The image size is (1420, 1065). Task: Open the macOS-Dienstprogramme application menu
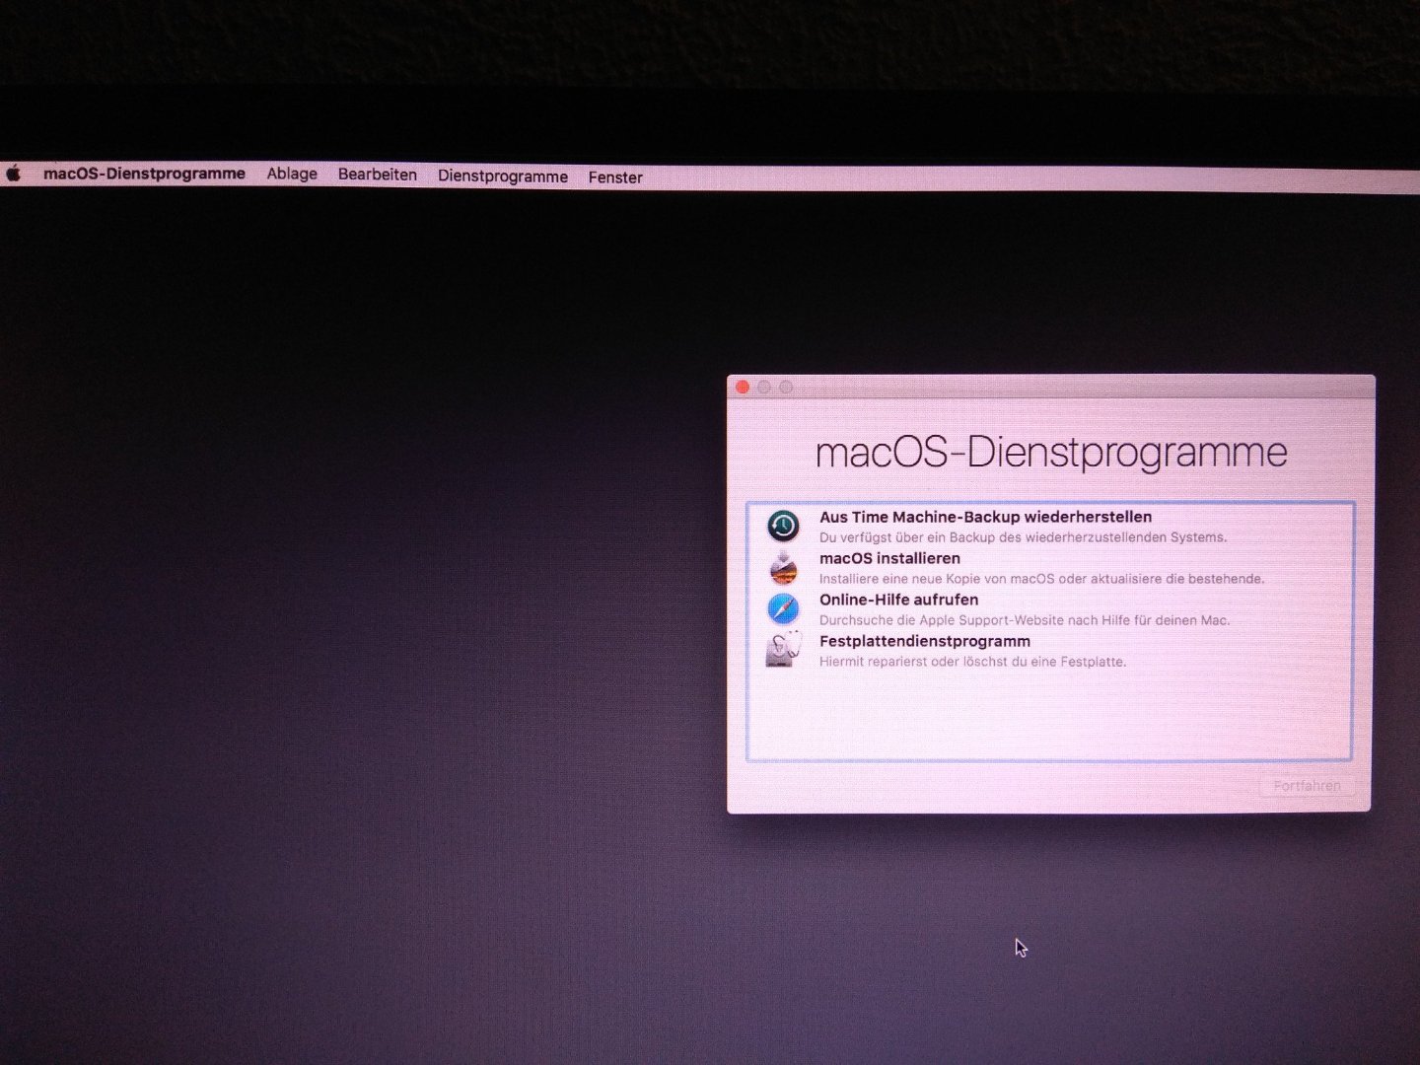(x=144, y=174)
